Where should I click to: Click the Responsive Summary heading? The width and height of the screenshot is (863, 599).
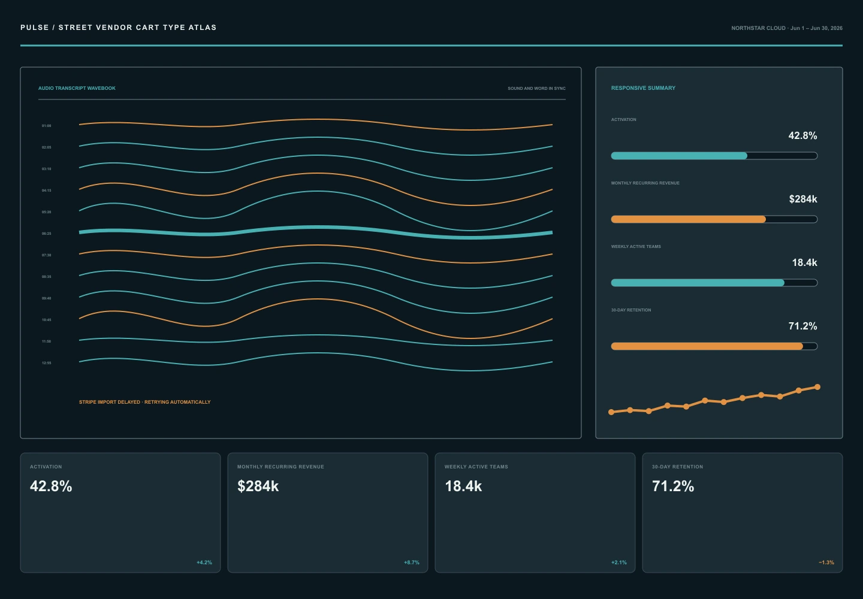coord(643,88)
